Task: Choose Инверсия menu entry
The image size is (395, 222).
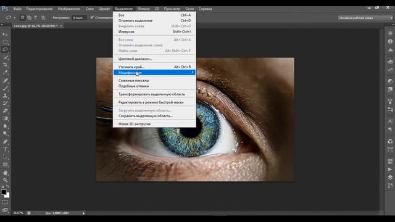Action: (x=154, y=31)
